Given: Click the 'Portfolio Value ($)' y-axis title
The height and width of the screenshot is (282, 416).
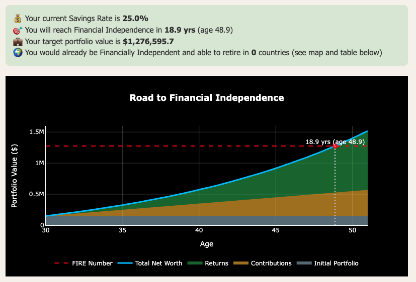Looking at the screenshot, I should pos(14,176).
